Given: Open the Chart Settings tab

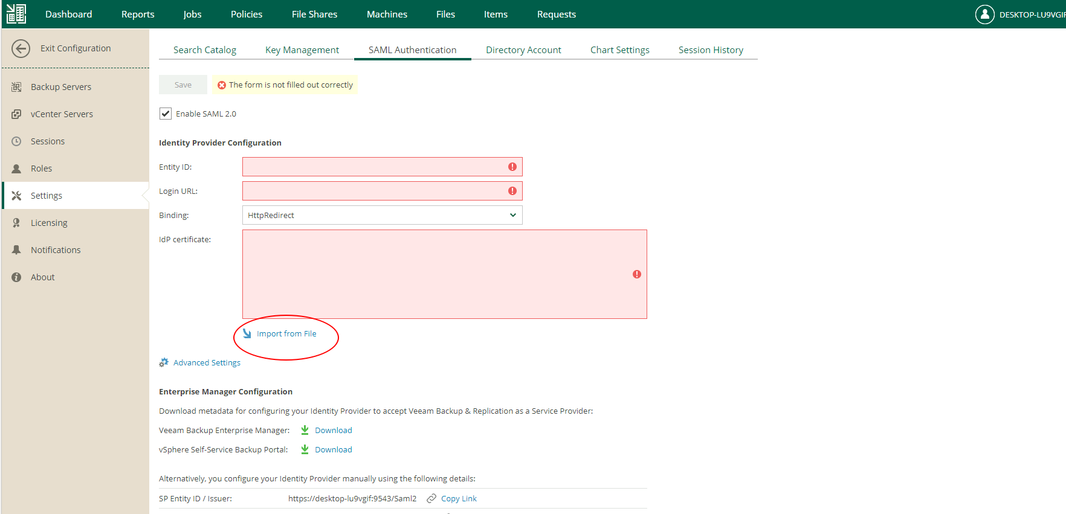Looking at the screenshot, I should click(619, 50).
